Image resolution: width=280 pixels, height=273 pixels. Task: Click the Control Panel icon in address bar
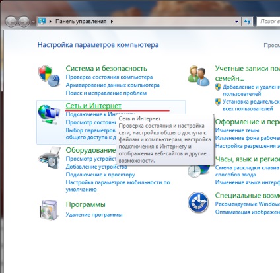pos(42,21)
